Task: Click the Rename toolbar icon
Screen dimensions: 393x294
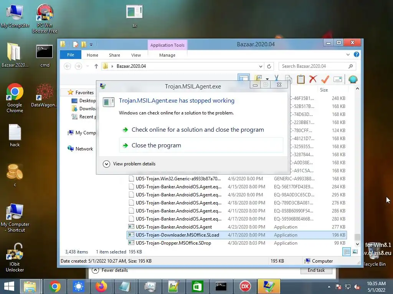Action: [338, 79]
